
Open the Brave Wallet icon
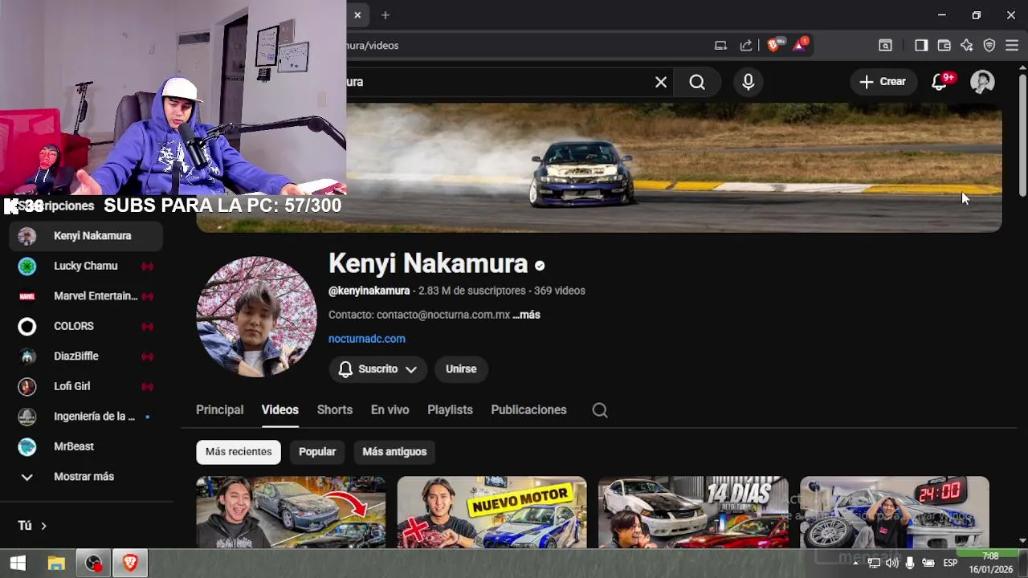(944, 46)
